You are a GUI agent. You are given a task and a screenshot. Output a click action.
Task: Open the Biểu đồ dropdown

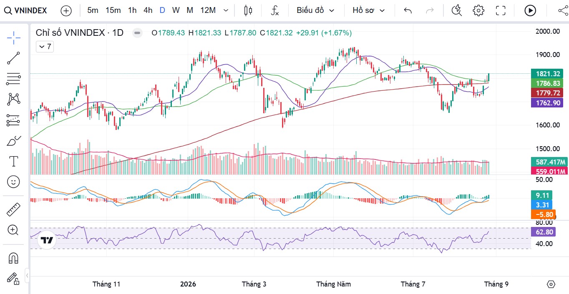point(316,10)
